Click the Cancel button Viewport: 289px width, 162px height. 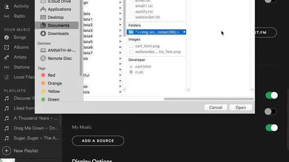pyautogui.click(x=216, y=108)
